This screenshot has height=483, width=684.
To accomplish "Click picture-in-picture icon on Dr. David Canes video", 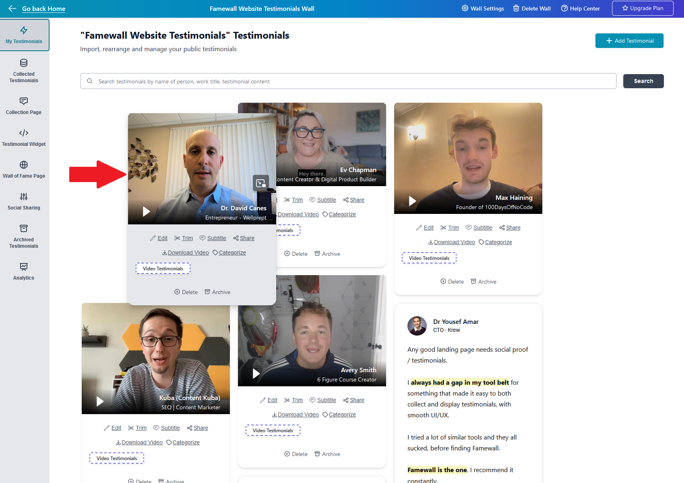I will point(260,183).
